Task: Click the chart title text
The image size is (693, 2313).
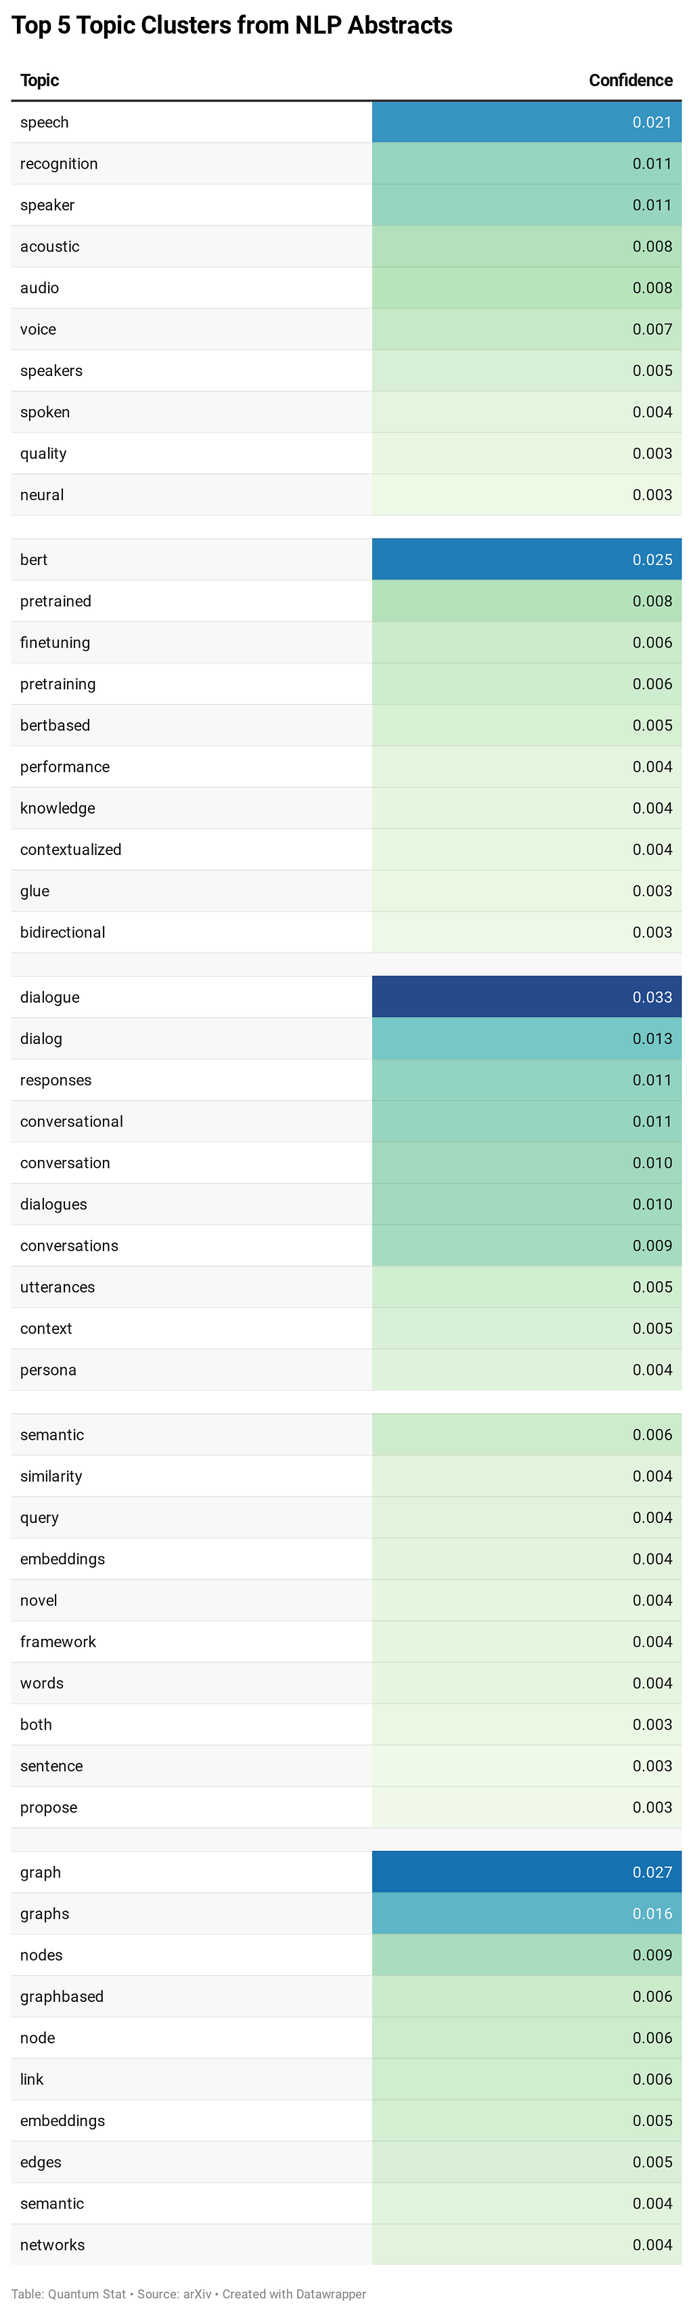Action: 231,25
